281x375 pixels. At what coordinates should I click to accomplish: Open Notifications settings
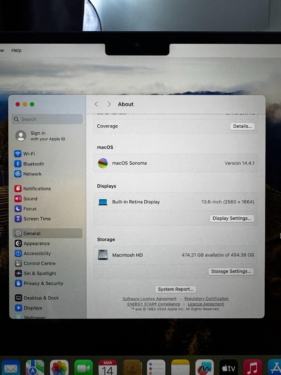tap(33, 189)
